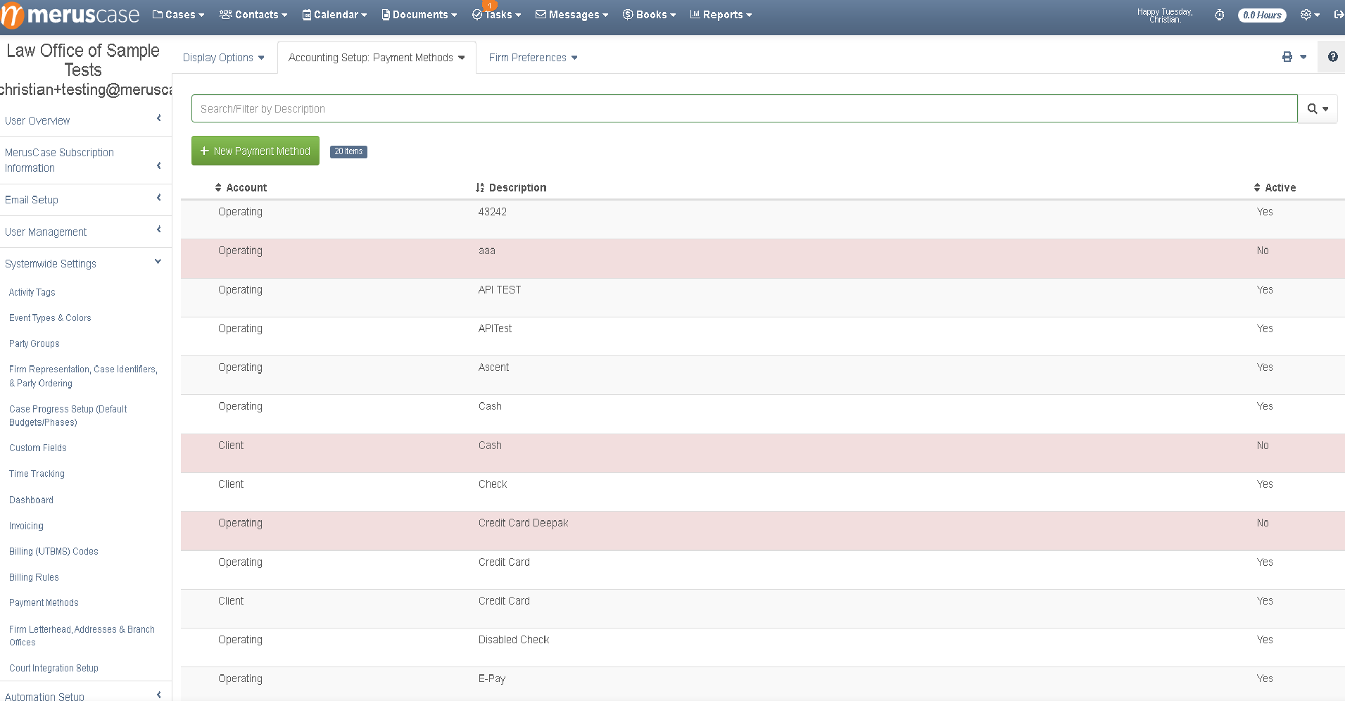This screenshot has width=1345, height=701.
Task: Click the printer icon
Action: click(x=1287, y=57)
